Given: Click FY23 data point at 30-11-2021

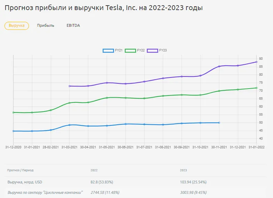Looking at the screenshot, I should point(219,66).
